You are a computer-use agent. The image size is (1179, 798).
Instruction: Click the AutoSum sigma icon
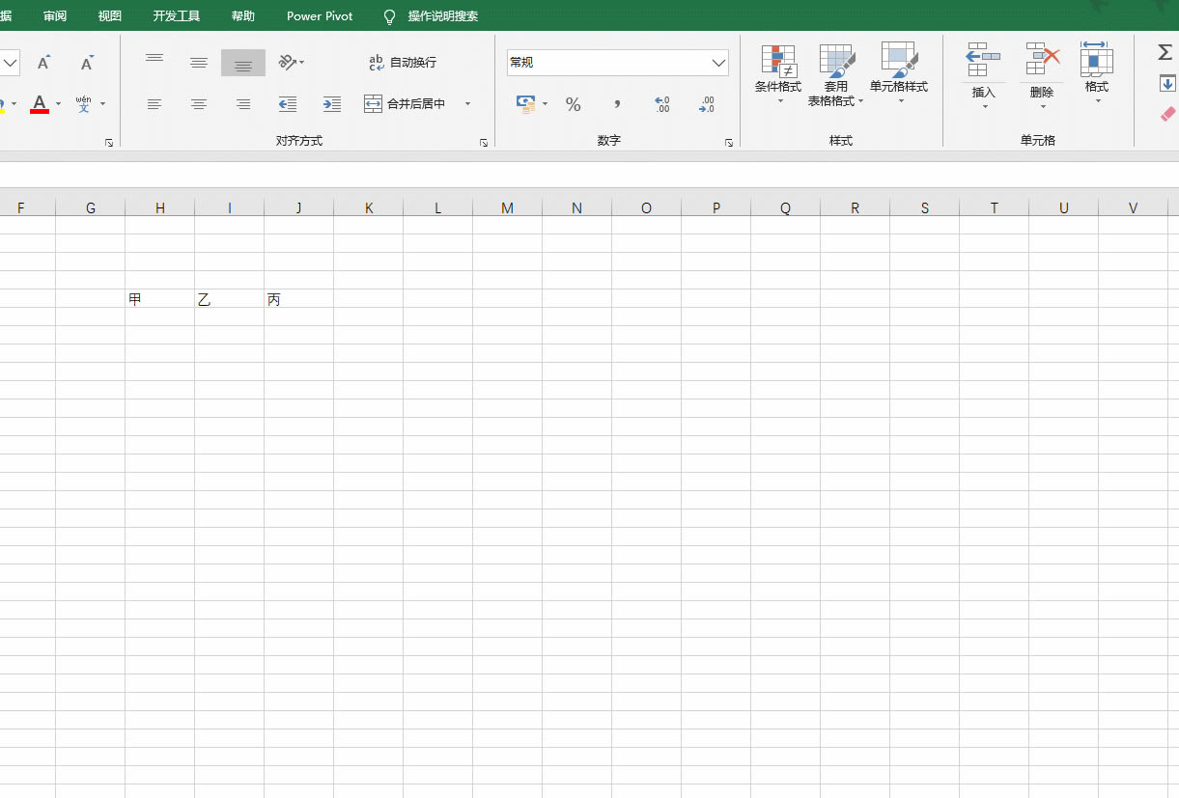pyautogui.click(x=1165, y=52)
